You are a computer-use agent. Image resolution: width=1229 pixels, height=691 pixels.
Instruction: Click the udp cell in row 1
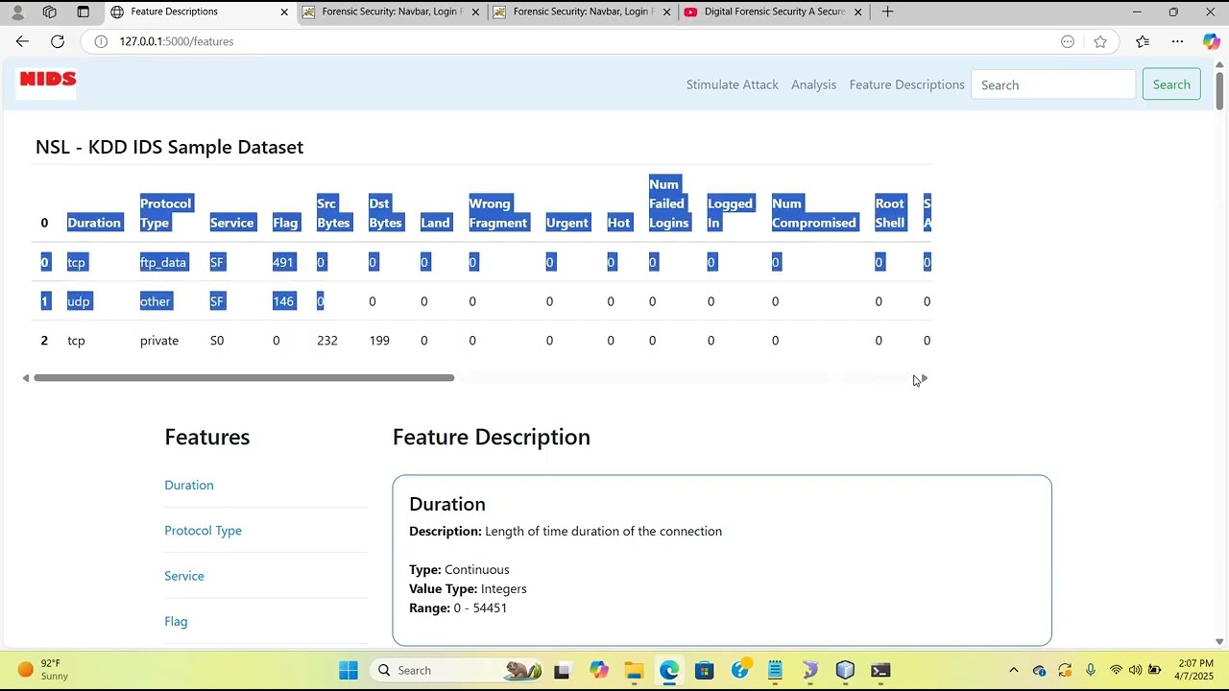[79, 301]
